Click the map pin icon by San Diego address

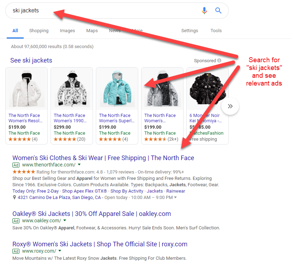tap(14, 197)
